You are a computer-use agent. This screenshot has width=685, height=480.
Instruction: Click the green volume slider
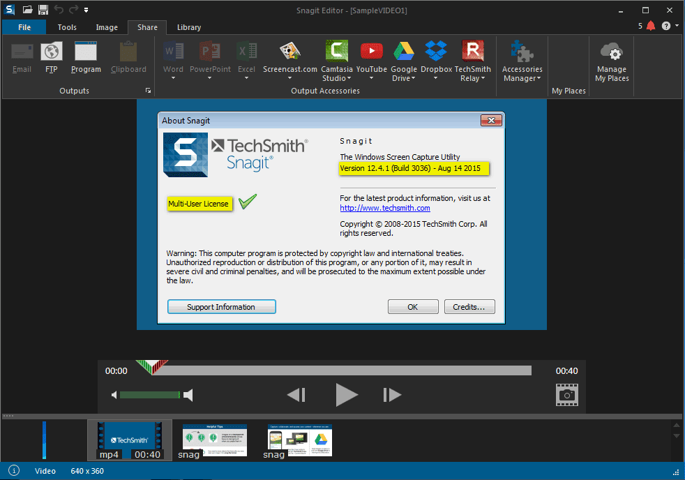pos(150,395)
